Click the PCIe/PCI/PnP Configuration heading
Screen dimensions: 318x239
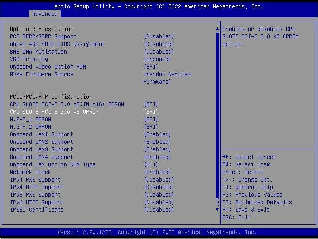pyautogui.click(x=51, y=97)
